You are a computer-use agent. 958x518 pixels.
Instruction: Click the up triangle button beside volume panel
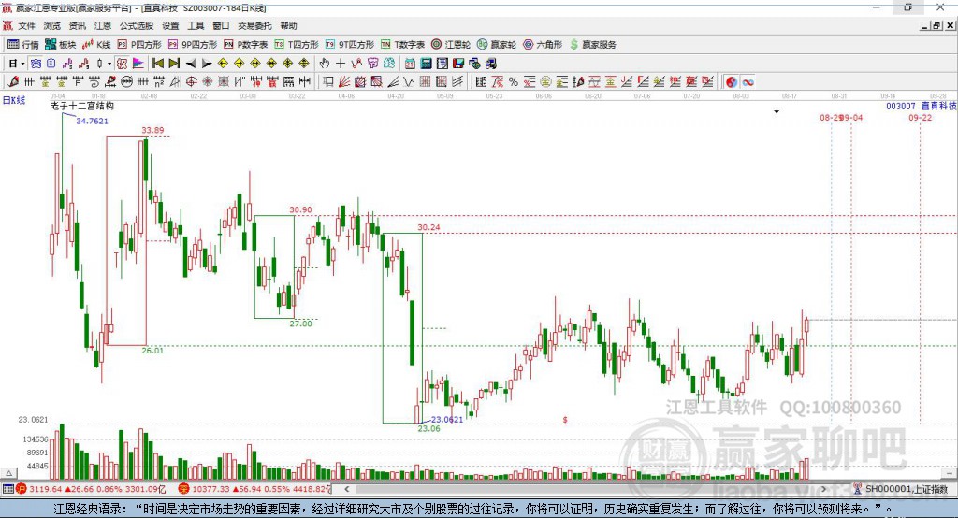pyautogui.click(x=8, y=473)
